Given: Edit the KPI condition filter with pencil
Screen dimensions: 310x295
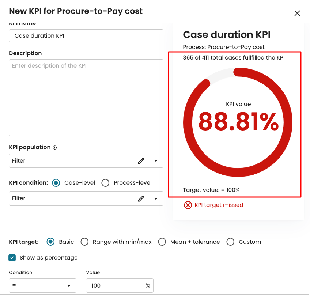Looking at the screenshot, I should (141, 198).
